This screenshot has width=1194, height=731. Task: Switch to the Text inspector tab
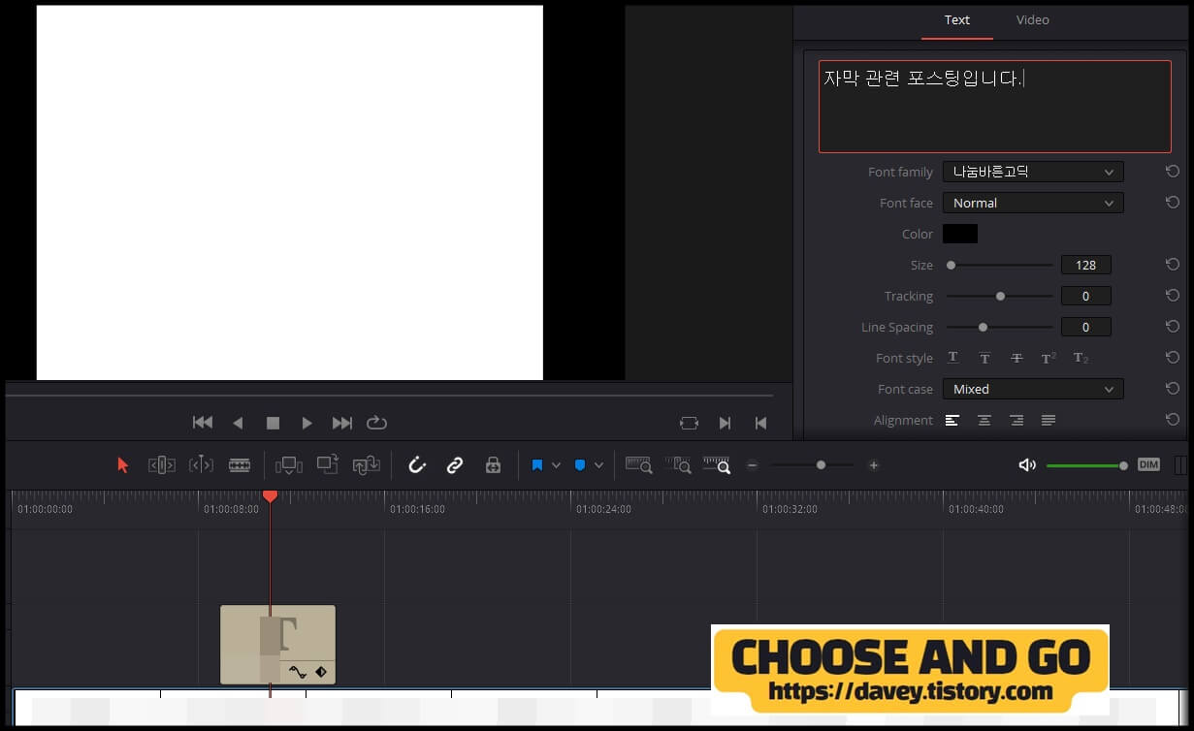[x=956, y=19]
